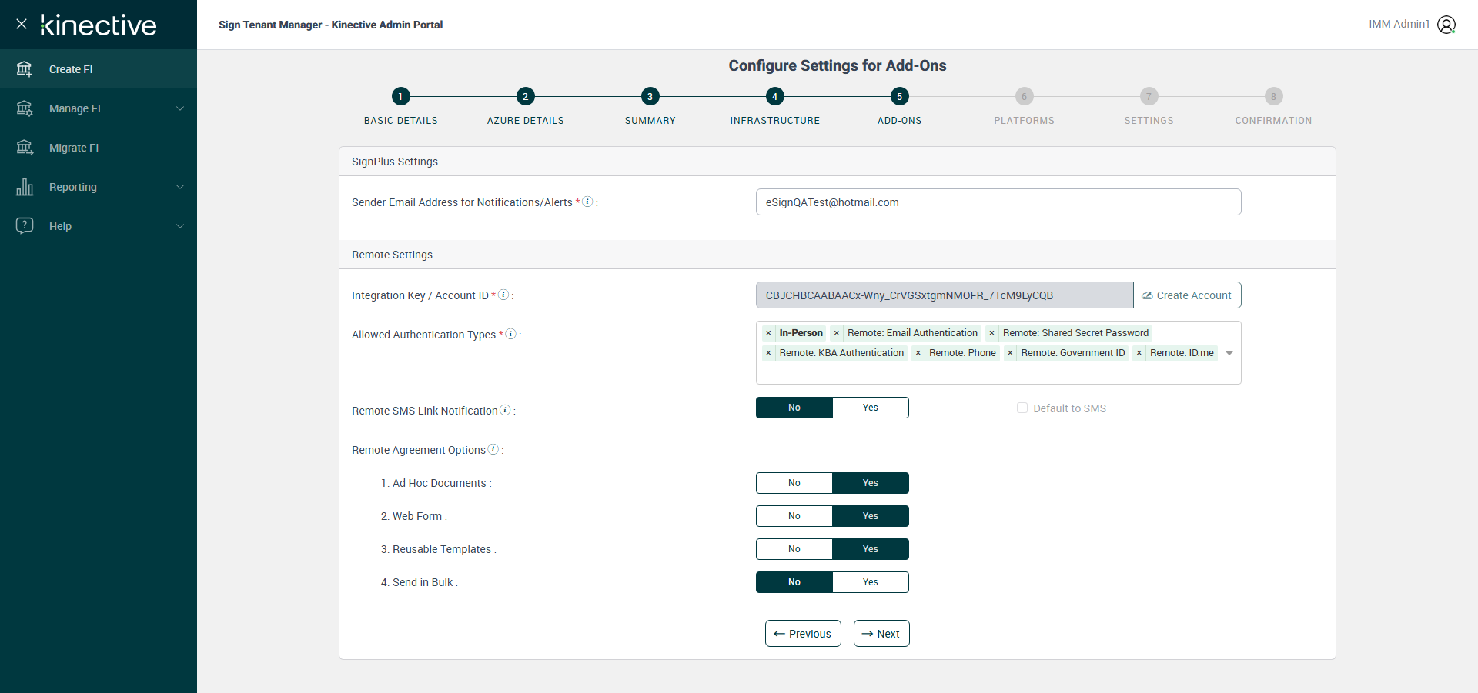Image resolution: width=1478 pixels, height=693 pixels.
Task: Go to step 4 Infrastructure circle
Action: coord(774,96)
